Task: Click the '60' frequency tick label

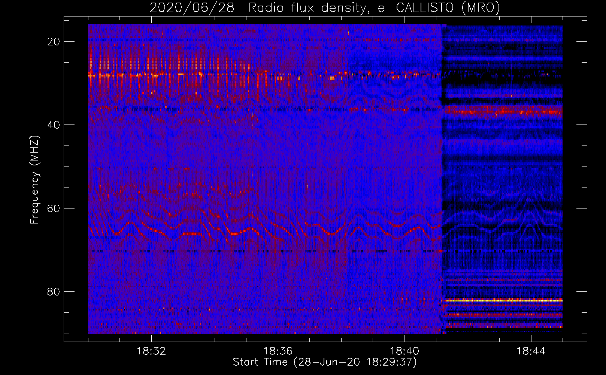Action: (54, 208)
